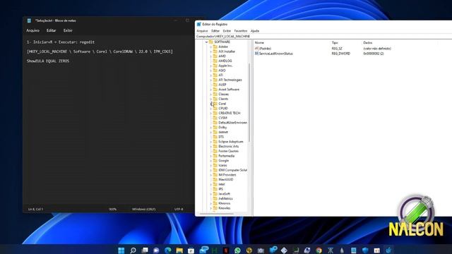The image size is (452, 254).
Task: Click the Intel key folder icon
Action: click(215, 184)
